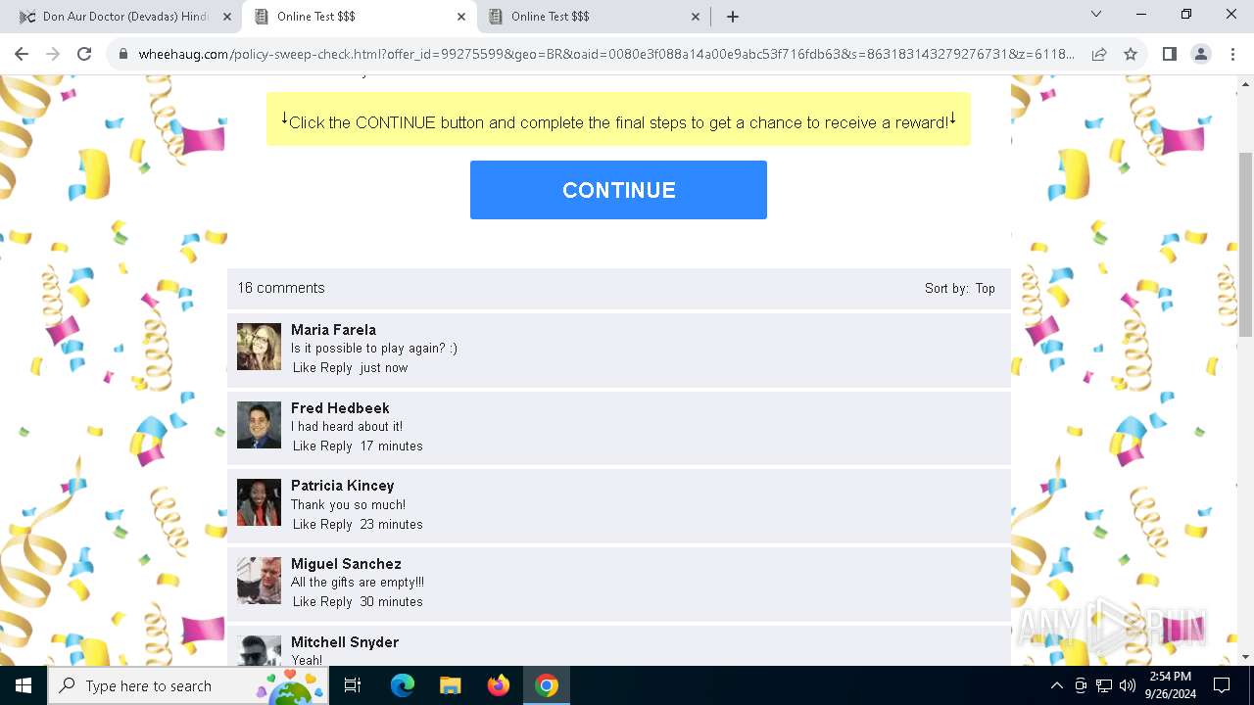Like Maria Farela's comment

pyautogui.click(x=305, y=368)
